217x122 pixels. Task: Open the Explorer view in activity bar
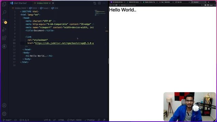(4, 4)
